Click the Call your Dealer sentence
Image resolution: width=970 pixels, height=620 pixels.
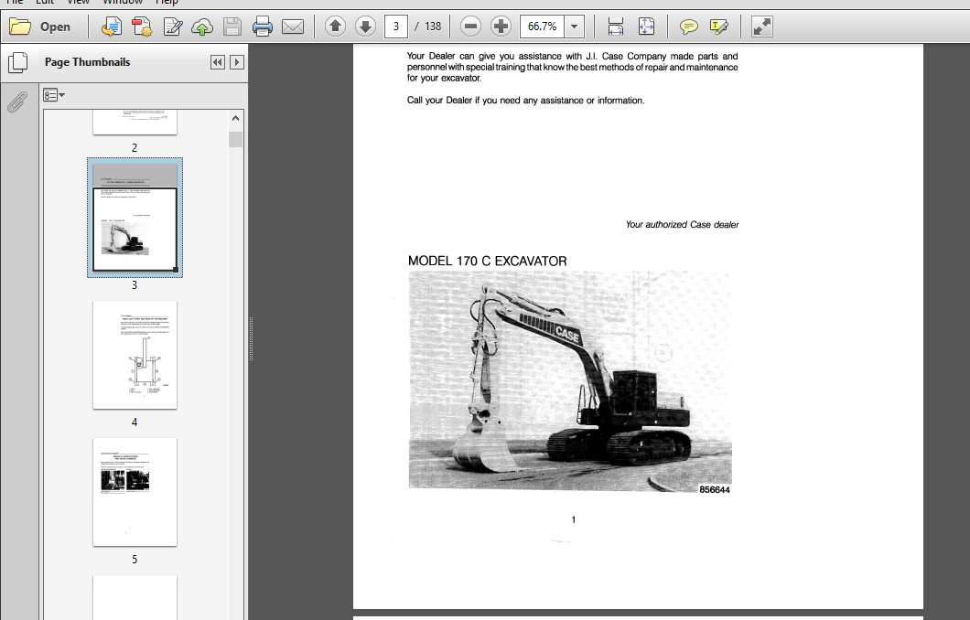(525, 101)
